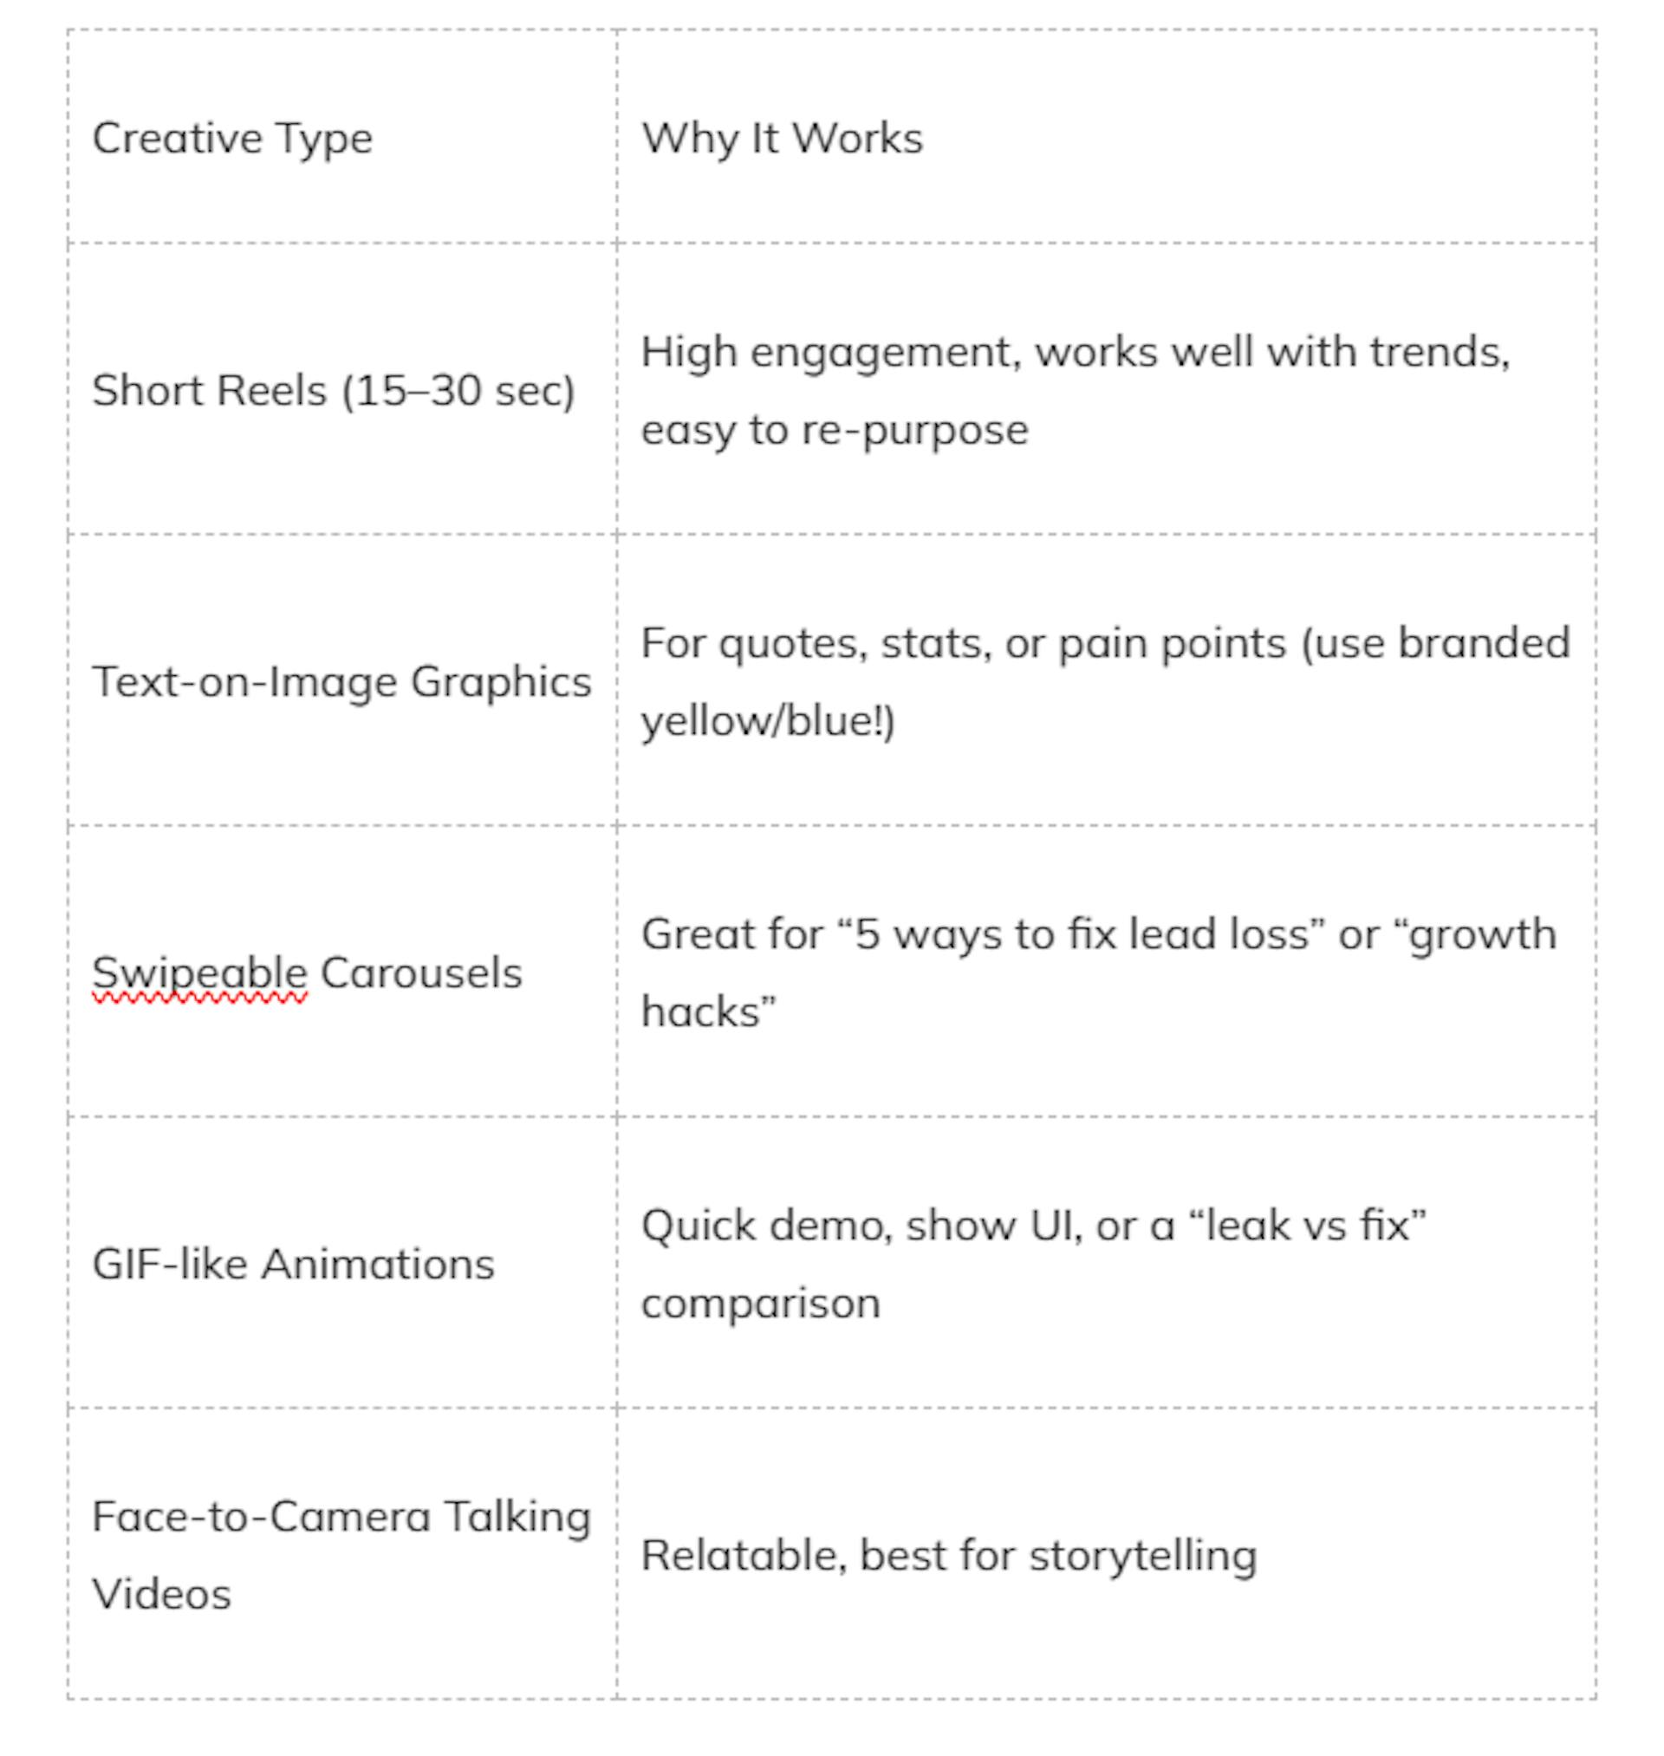This screenshot has width=1664, height=1756.
Task: Click the word 'Carousels'
Action: point(421,972)
